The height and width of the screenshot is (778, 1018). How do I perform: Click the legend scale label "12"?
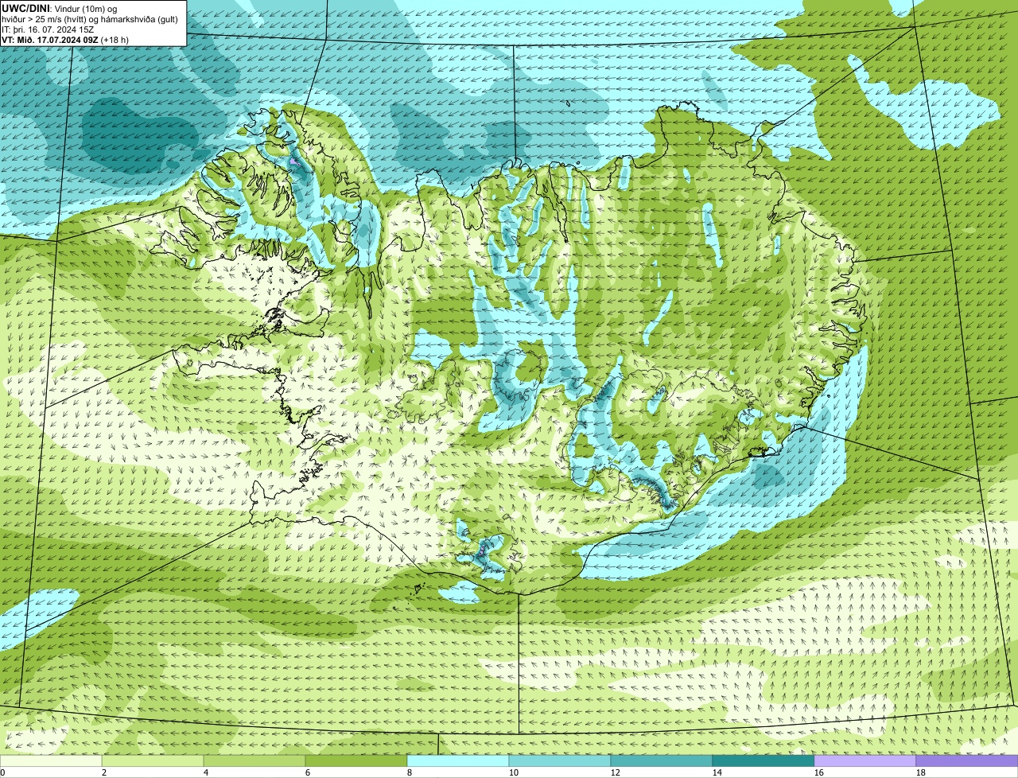click(616, 772)
